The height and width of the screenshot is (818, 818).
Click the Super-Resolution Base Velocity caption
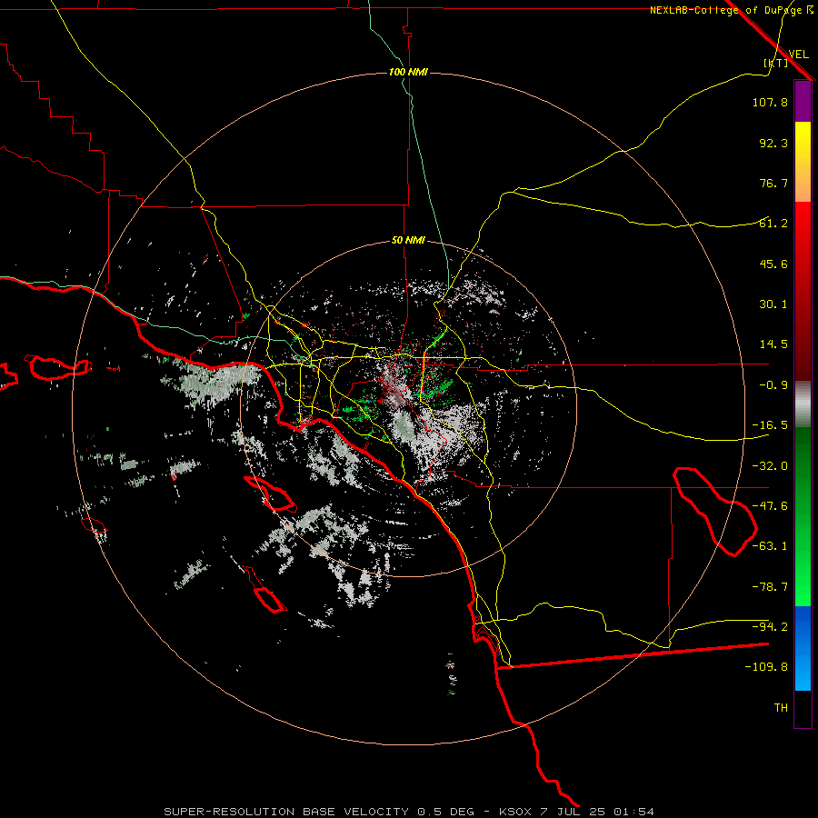click(x=409, y=812)
